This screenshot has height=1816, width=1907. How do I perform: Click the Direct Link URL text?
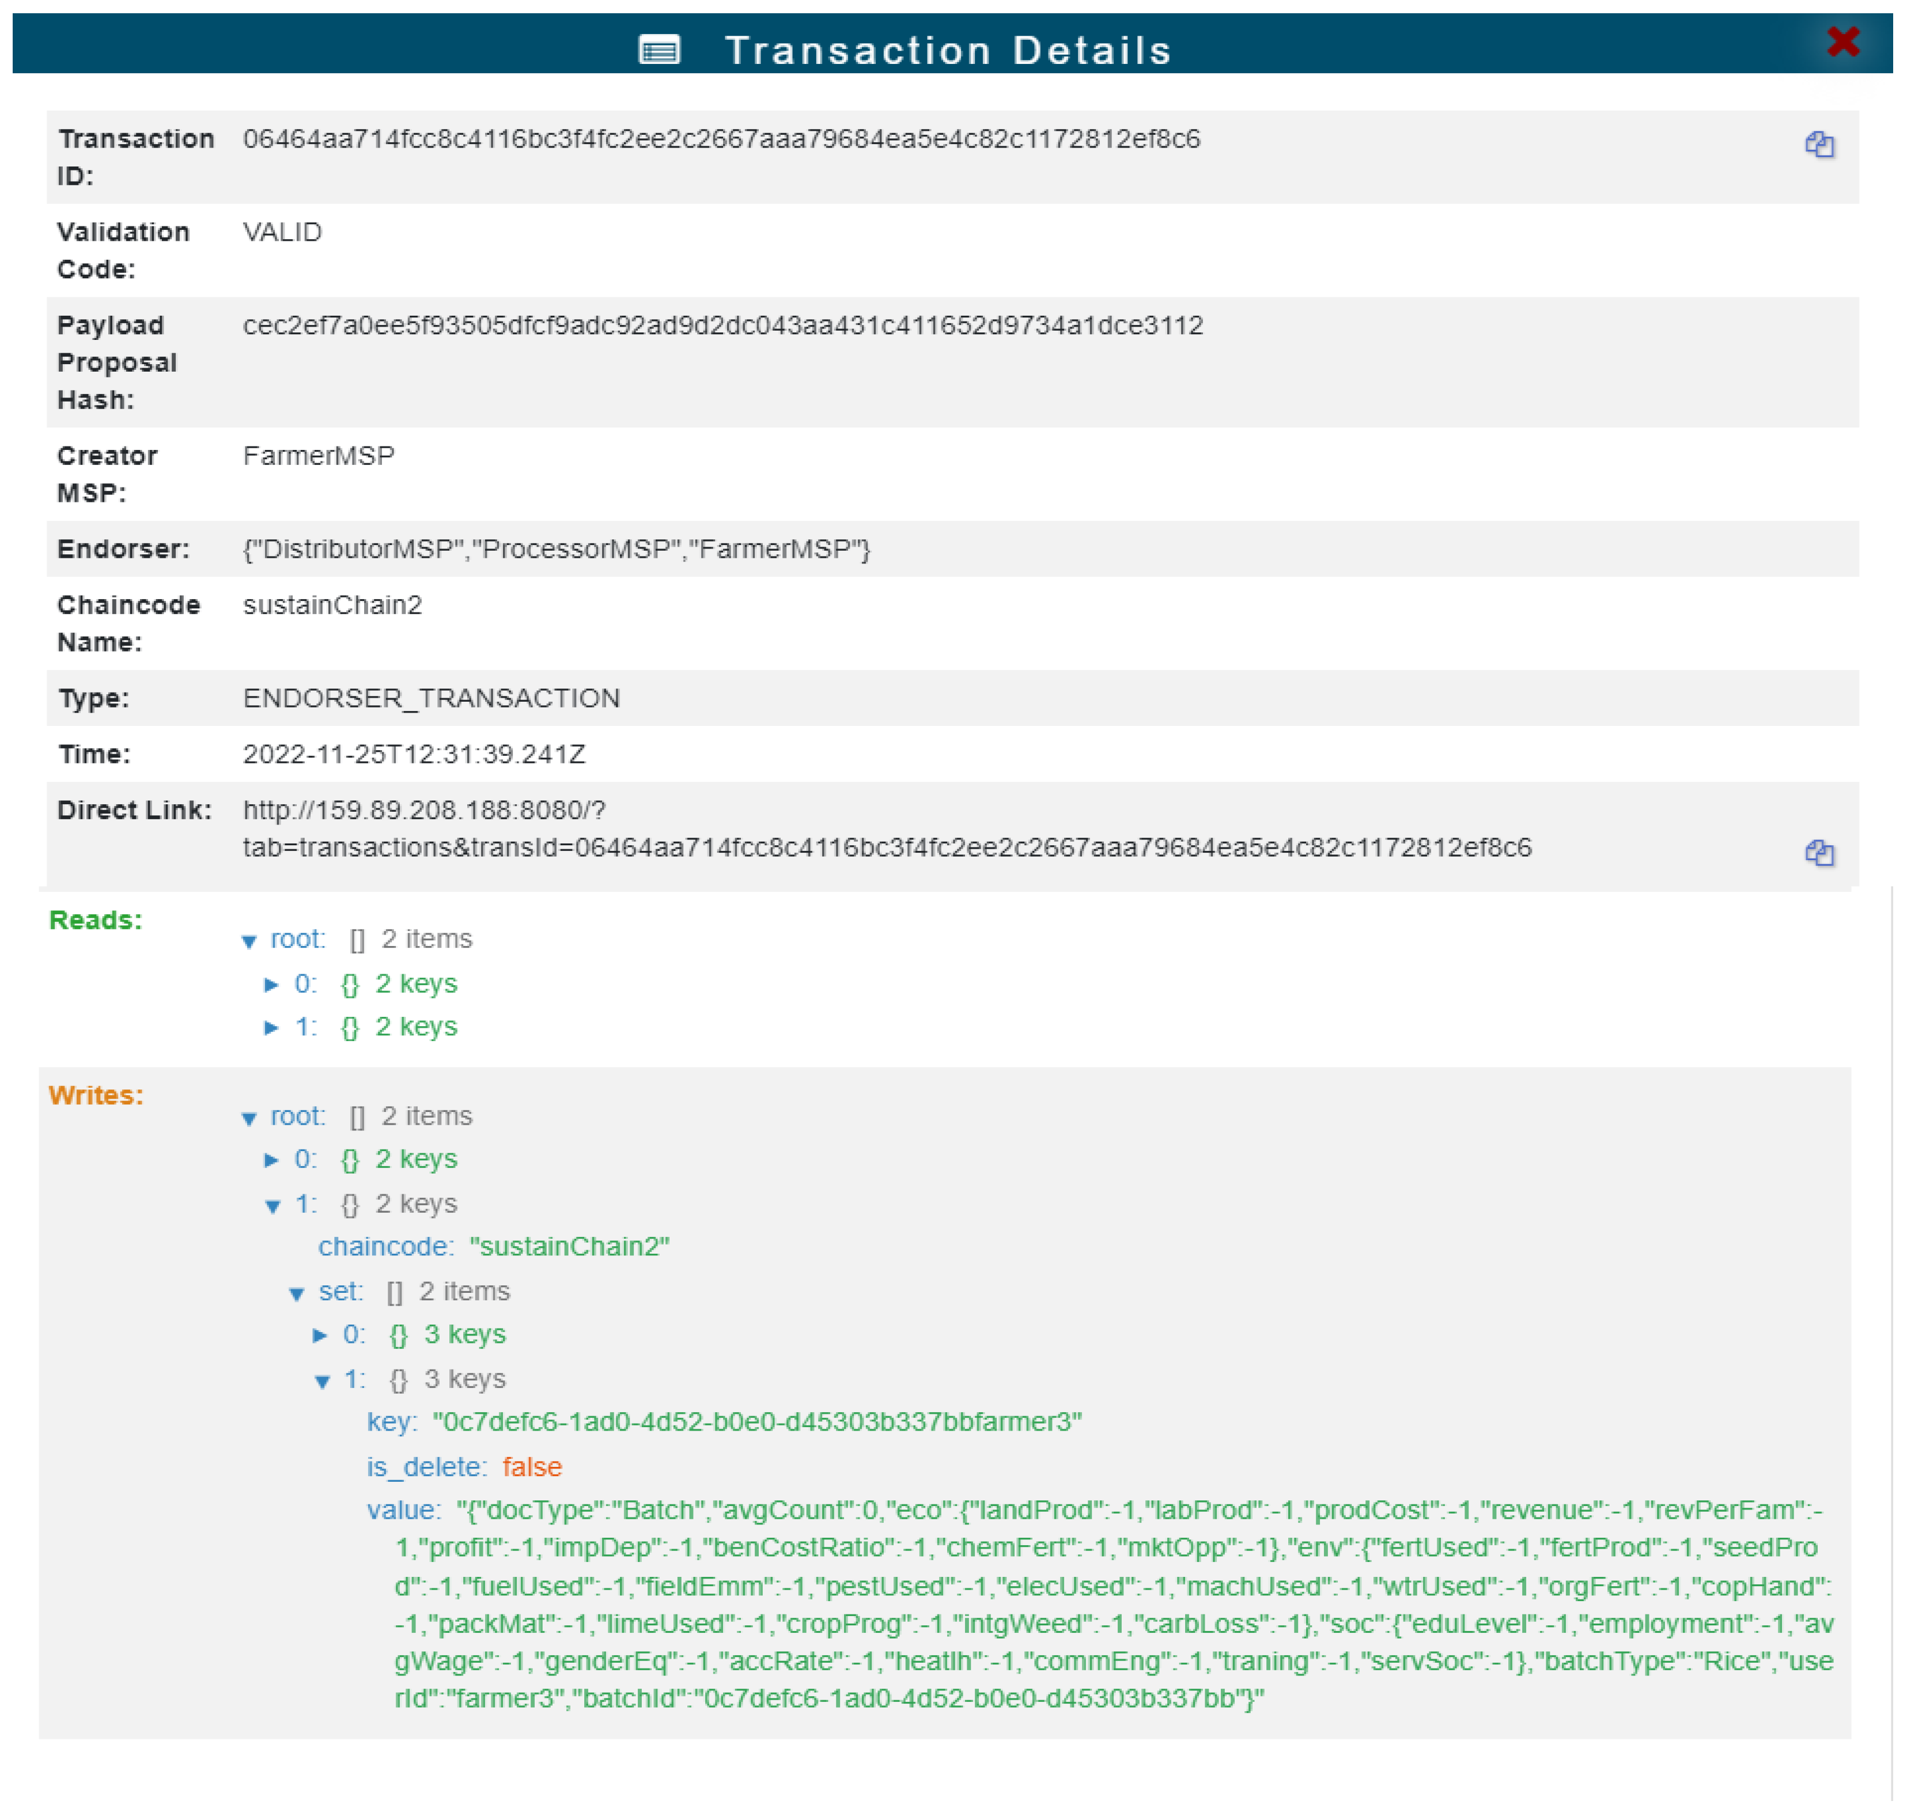[886, 847]
